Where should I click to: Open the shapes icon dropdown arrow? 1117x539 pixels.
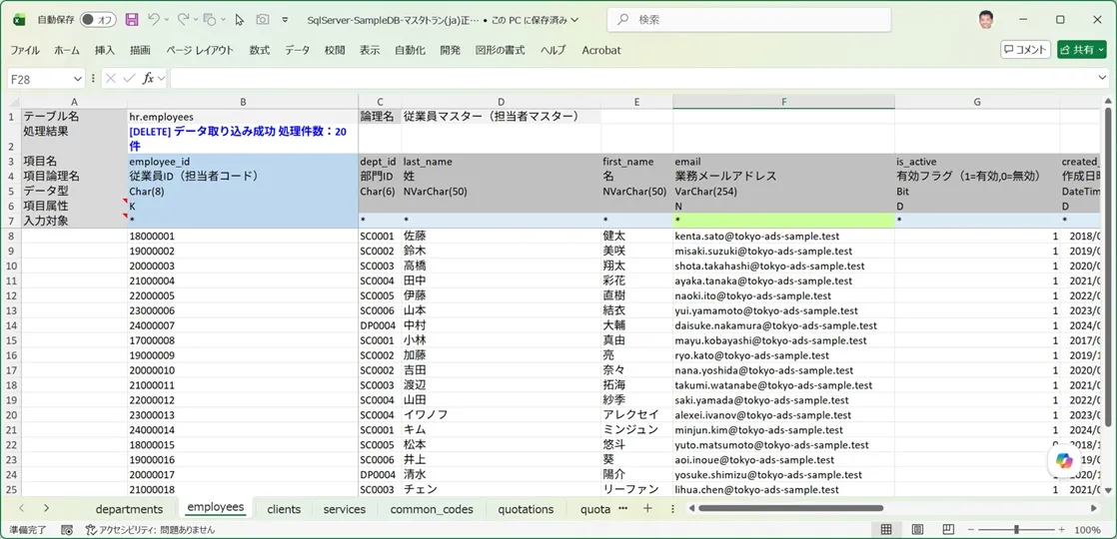click(225, 20)
